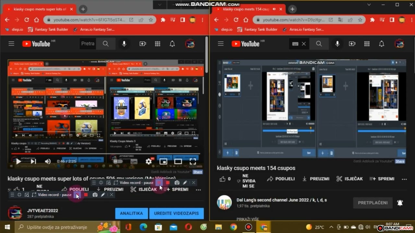Mute the left player volume icon
Viewport: 415px width, 233px height.
(48, 161)
